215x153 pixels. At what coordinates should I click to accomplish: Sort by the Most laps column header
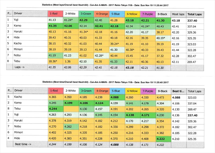178,13
